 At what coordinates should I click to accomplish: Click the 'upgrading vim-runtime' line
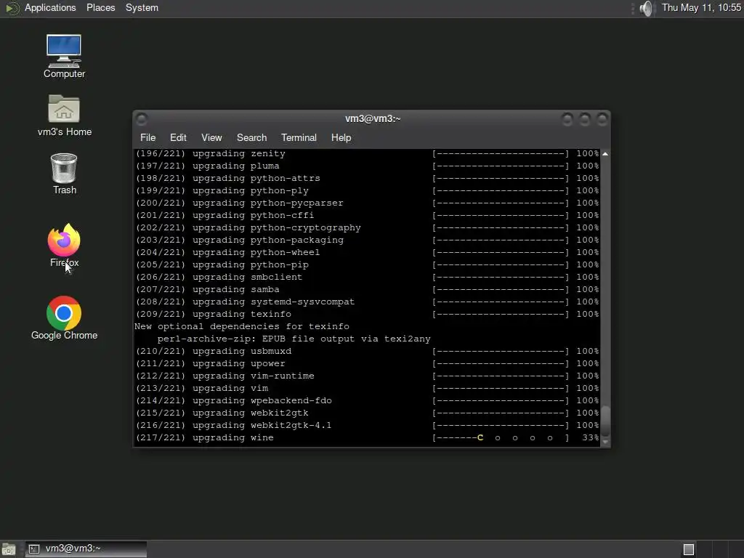tap(367, 376)
